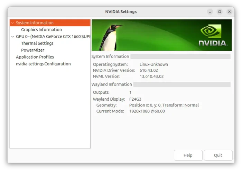This screenshot has height=171, width=242.
Task: Click the NVML Version label
Action: click(x=106, y=77)
